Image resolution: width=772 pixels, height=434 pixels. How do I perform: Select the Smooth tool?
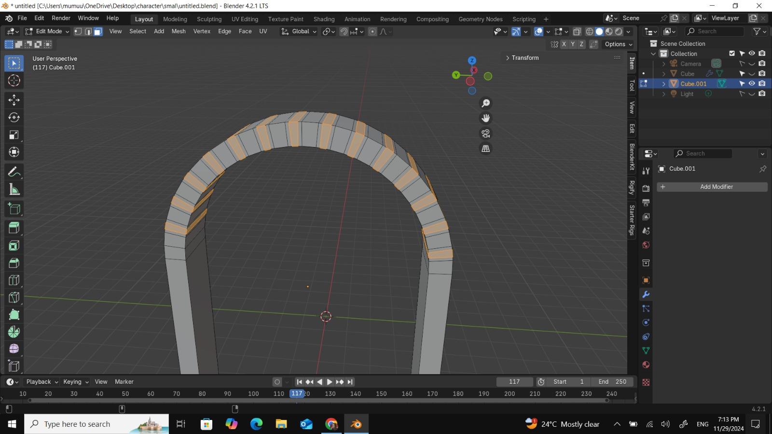(14, 349)
